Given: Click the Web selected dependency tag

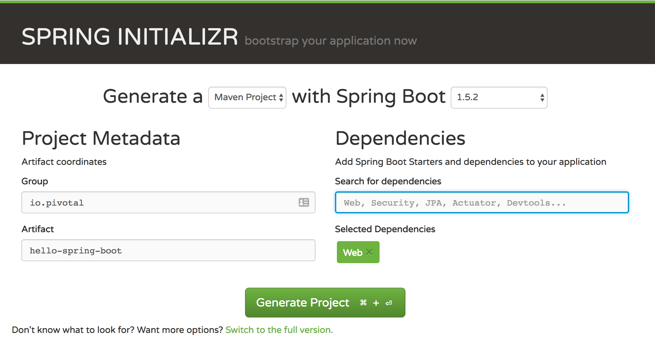Looking at the screenshot, I should coord(358,252).
